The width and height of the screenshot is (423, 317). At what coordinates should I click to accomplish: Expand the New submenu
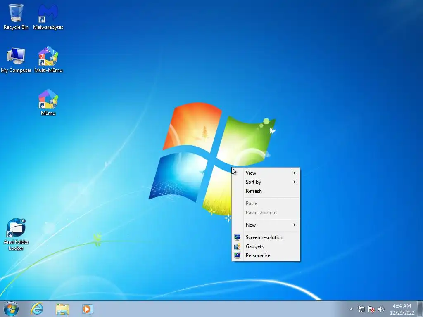click(x=266, y=225)
